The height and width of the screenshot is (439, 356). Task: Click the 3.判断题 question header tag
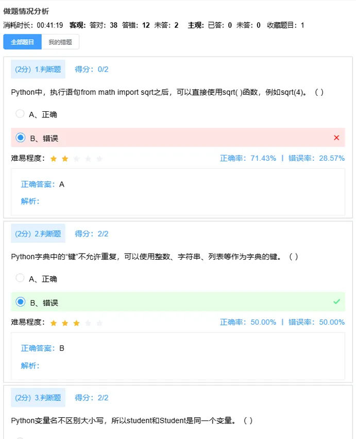tap(38, 397)
